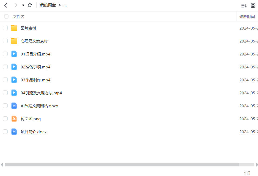
Task: Refresh the file list
Action: pyautogui.click(x=30, y=5)
